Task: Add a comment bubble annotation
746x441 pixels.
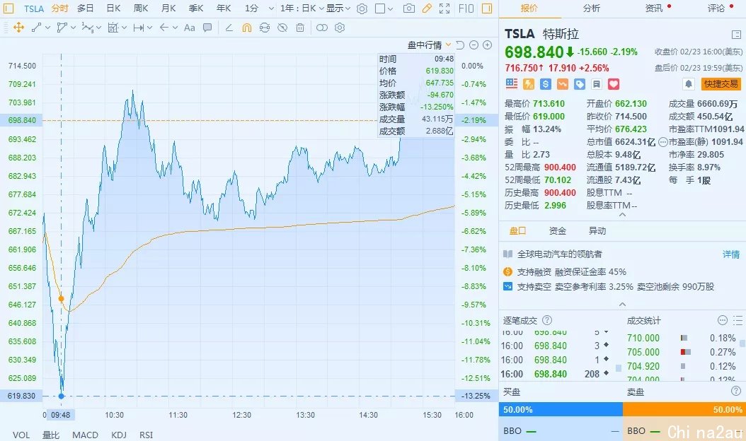Action: click(x=207, y=28)
